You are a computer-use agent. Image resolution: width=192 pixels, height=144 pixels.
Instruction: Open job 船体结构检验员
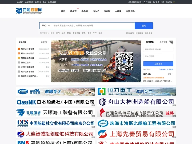(27, 54)
